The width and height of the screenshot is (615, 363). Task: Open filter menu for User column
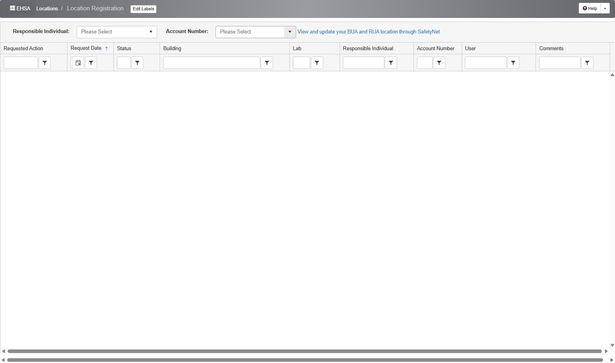tap(513, 63)
